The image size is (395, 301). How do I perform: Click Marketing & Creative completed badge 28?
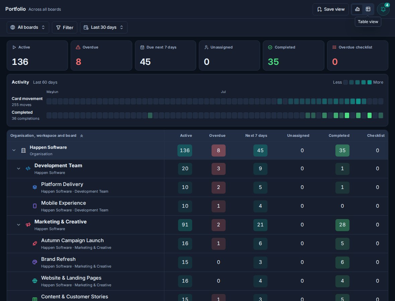pos(342,225)
